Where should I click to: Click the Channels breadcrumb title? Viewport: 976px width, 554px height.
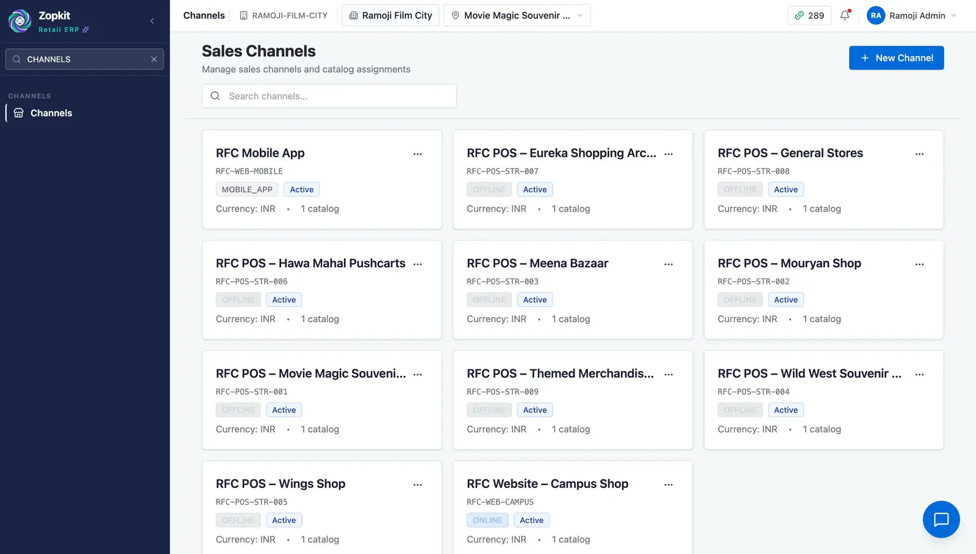pos(204,15)
